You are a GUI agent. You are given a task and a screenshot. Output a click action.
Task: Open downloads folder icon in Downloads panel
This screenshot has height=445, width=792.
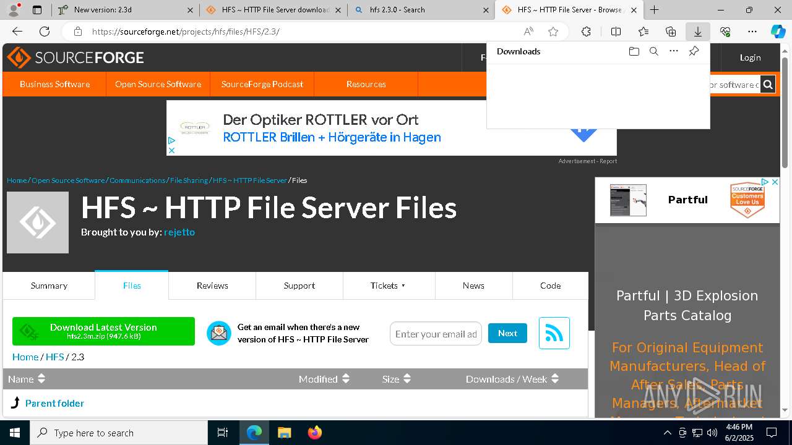(634, 51)
